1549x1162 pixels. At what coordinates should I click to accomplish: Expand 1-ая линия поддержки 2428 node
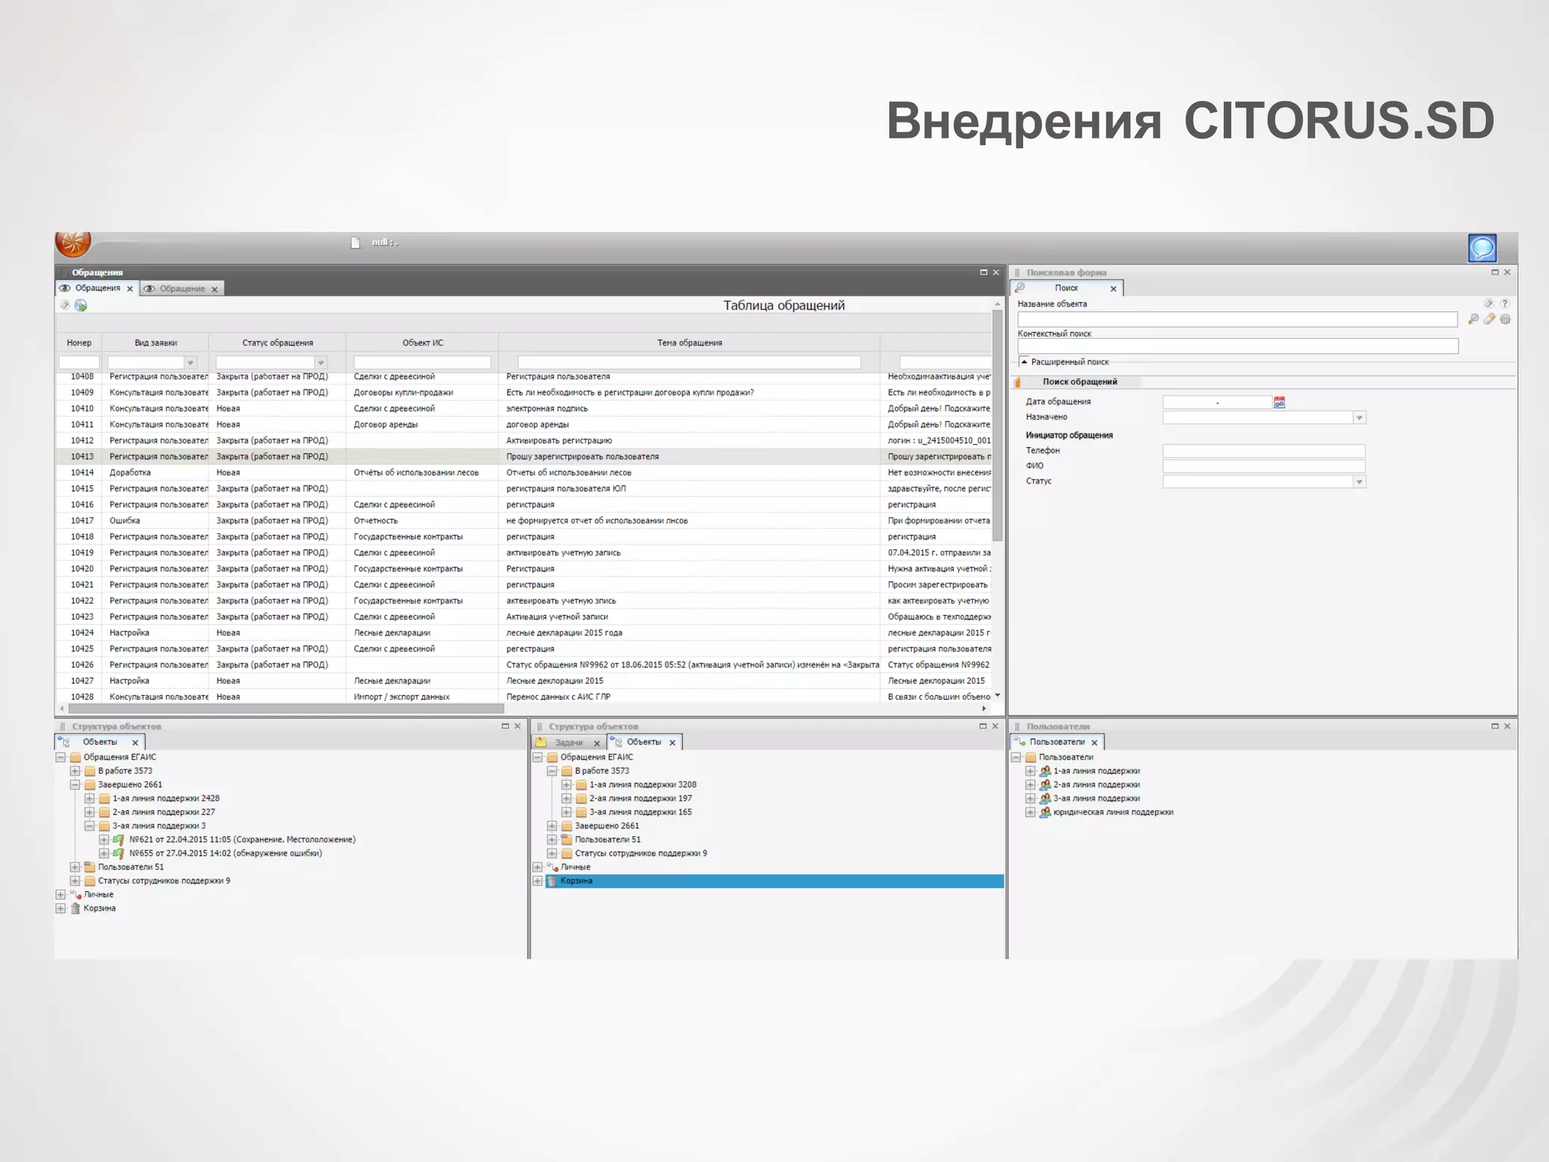89,799
